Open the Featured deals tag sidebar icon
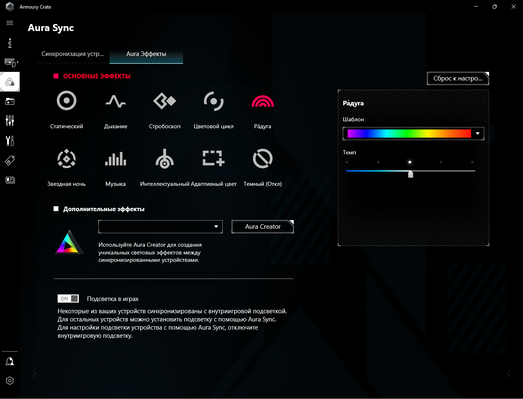This screenshot has width=523, height=399. (x=10, y=160)
